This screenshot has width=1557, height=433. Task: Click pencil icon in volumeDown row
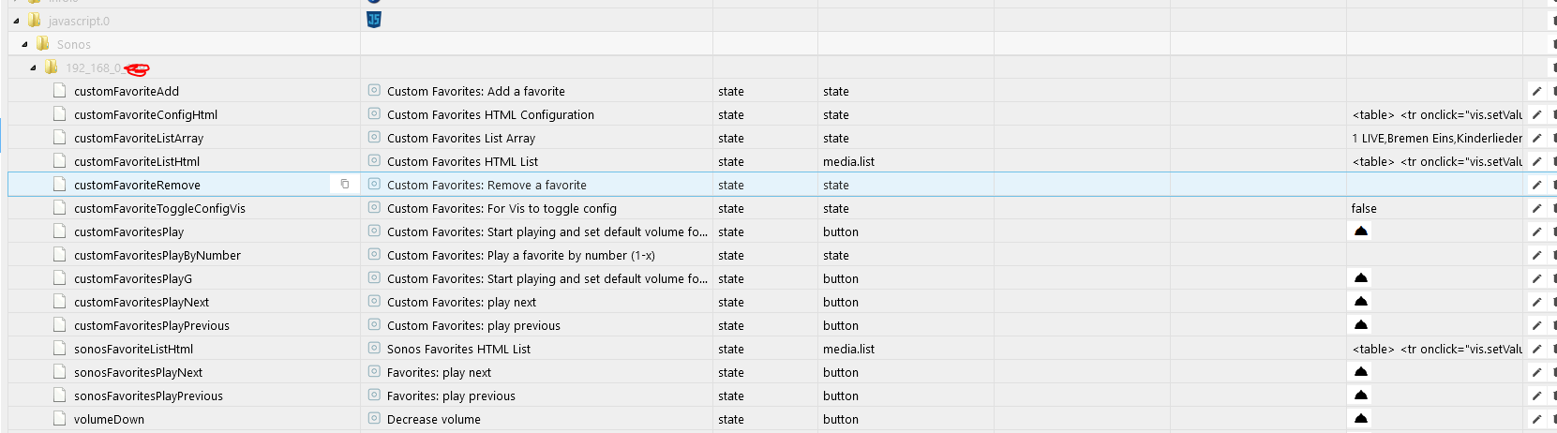pyautogui.click(x=1536, y=419)
